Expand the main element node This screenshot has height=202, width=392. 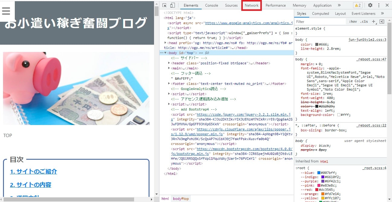click(169, 68)
